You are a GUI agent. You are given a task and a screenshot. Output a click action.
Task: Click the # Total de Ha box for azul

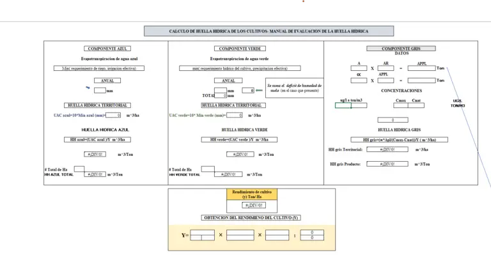tap(79, 169)
